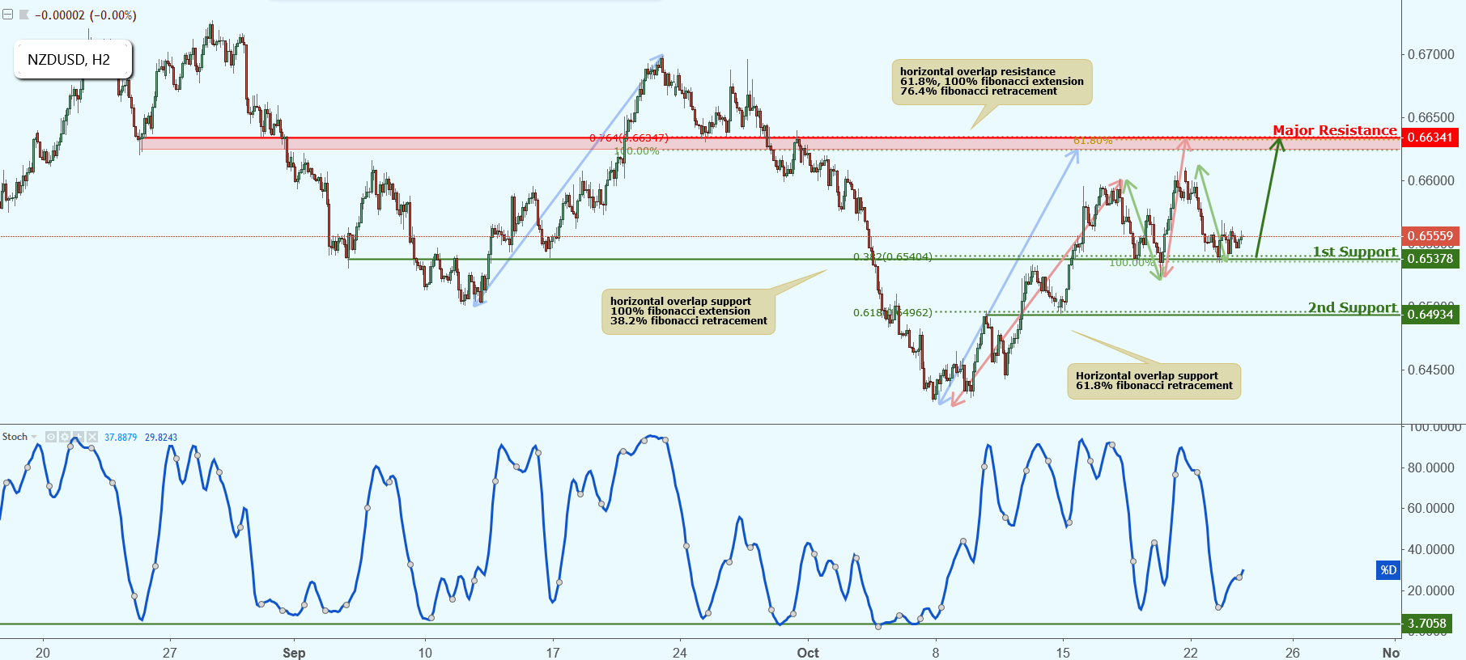Click the 61.80% orange fib extension label
This screenshot has width=1466, height=660.
1093,141
